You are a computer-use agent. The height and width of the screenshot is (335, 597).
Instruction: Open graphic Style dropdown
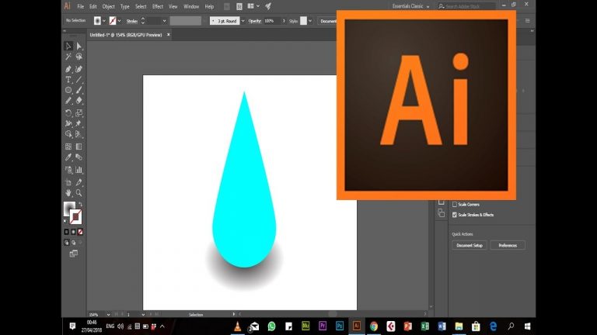[310, 21]
